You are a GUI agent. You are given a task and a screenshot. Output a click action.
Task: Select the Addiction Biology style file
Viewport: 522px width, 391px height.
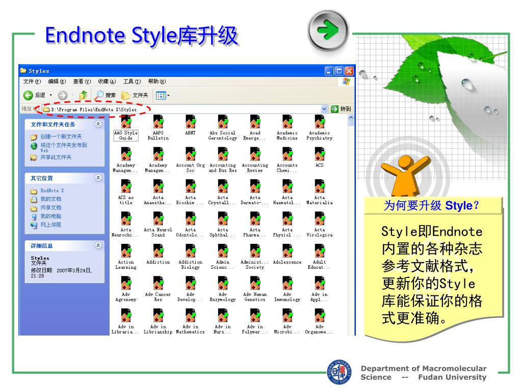(191, 257)
